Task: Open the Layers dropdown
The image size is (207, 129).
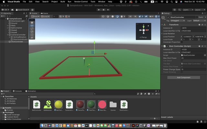Action: 188,10
